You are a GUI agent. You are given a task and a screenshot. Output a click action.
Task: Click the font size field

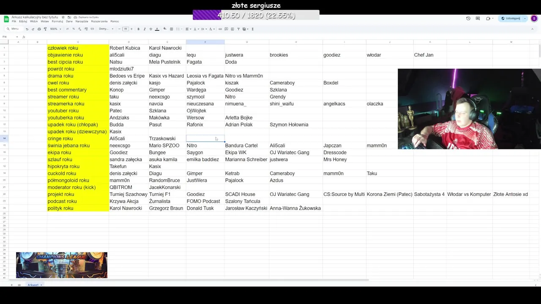tap(126, 29)
